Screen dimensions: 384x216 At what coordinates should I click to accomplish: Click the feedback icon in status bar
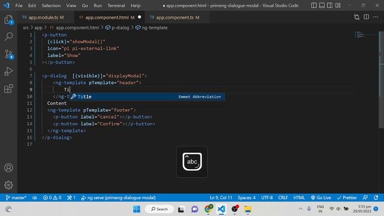click(365, 197)
